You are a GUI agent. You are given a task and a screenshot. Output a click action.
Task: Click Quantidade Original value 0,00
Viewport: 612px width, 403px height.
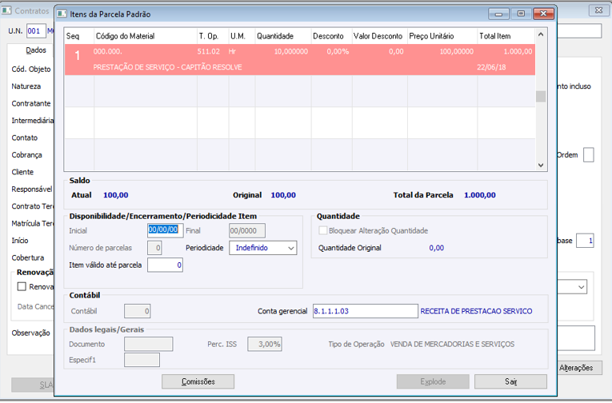436,248
